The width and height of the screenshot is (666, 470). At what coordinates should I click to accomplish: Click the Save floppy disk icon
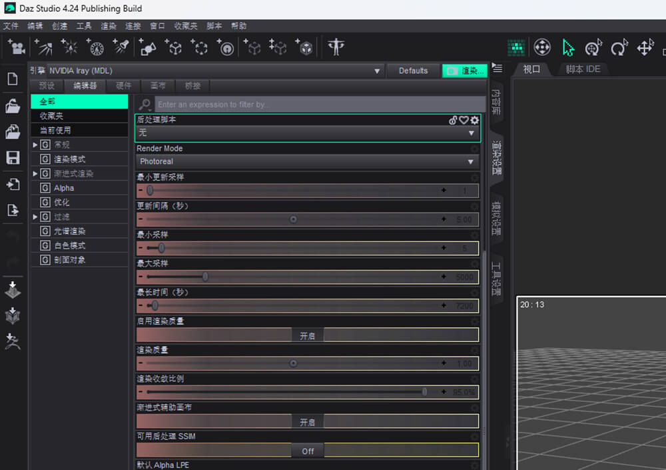[13, 158]
